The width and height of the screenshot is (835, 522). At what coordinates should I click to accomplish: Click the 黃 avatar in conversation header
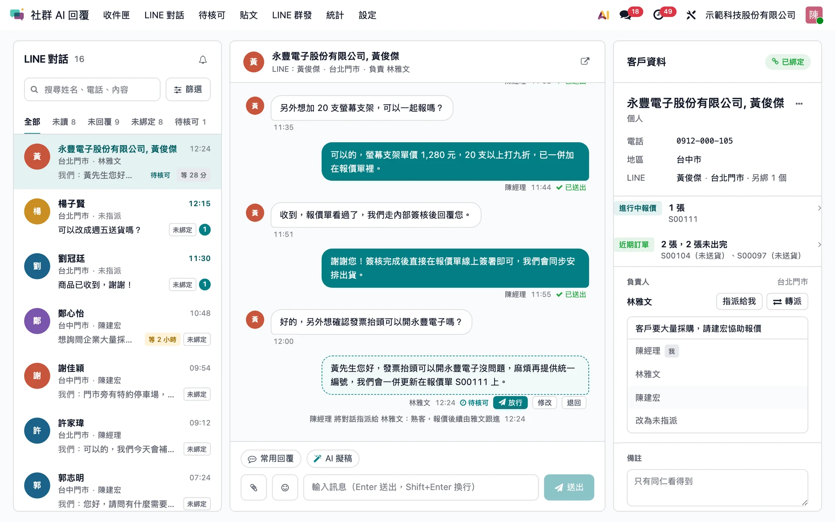(x=254, y=62)
